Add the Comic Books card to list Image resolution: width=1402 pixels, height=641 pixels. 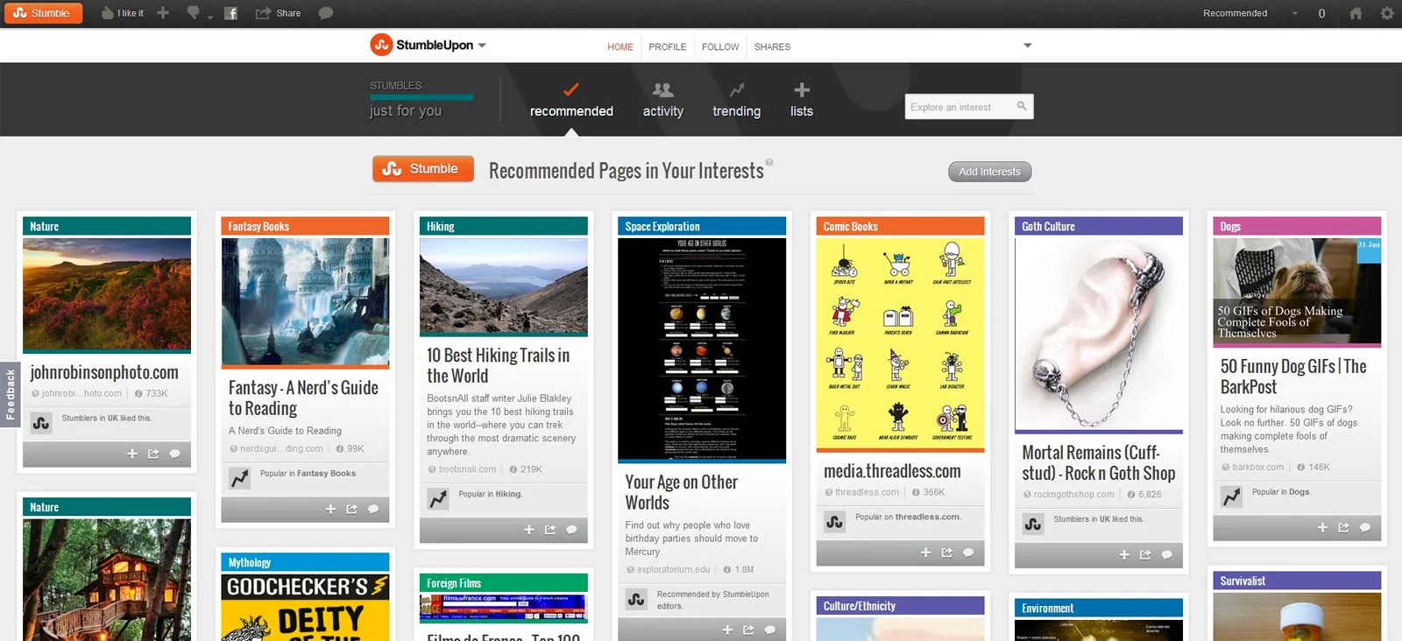[925, 553]
